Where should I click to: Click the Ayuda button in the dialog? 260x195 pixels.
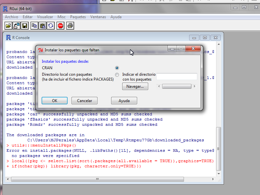coord(124,101)
